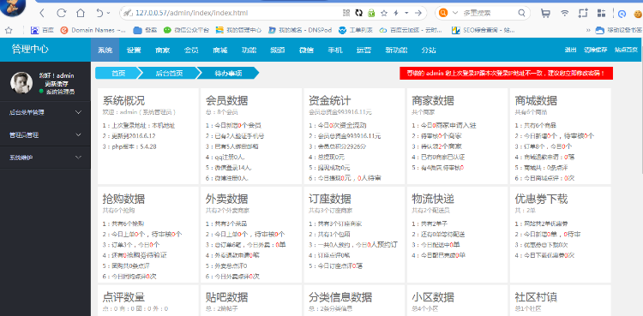Expand the 后台菜单管理 sidebar section
This screenshot has width=643, height=316.
click(x=45, y=112)
